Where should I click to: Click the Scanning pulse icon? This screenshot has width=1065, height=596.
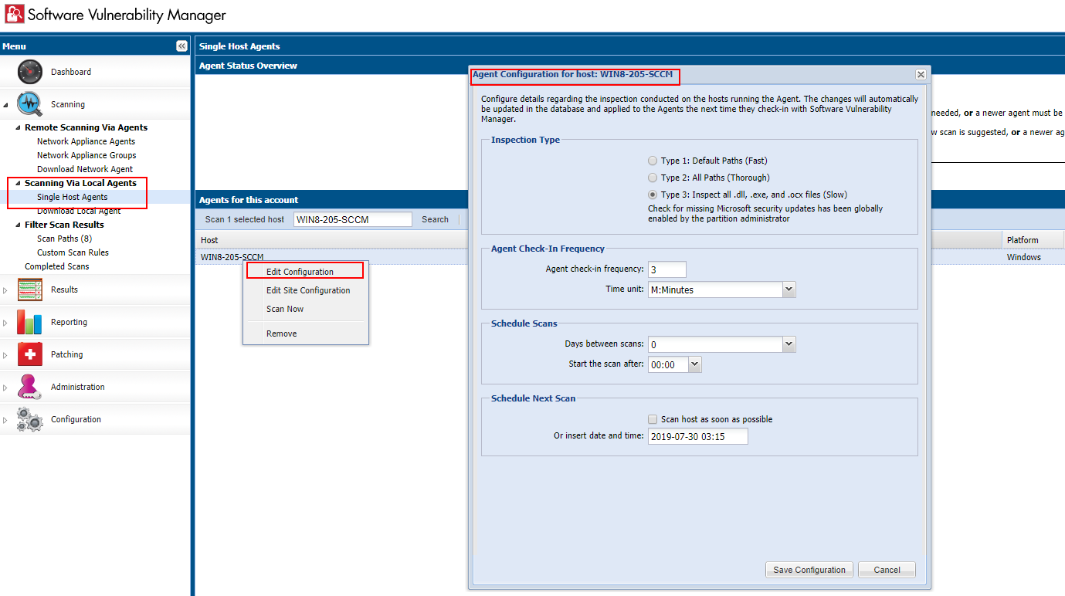(30, 104)
